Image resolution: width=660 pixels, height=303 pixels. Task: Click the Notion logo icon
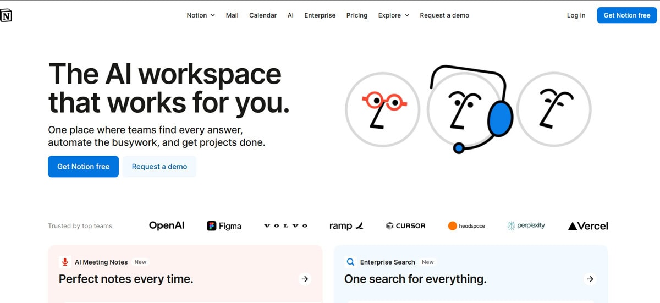[5, 15]
